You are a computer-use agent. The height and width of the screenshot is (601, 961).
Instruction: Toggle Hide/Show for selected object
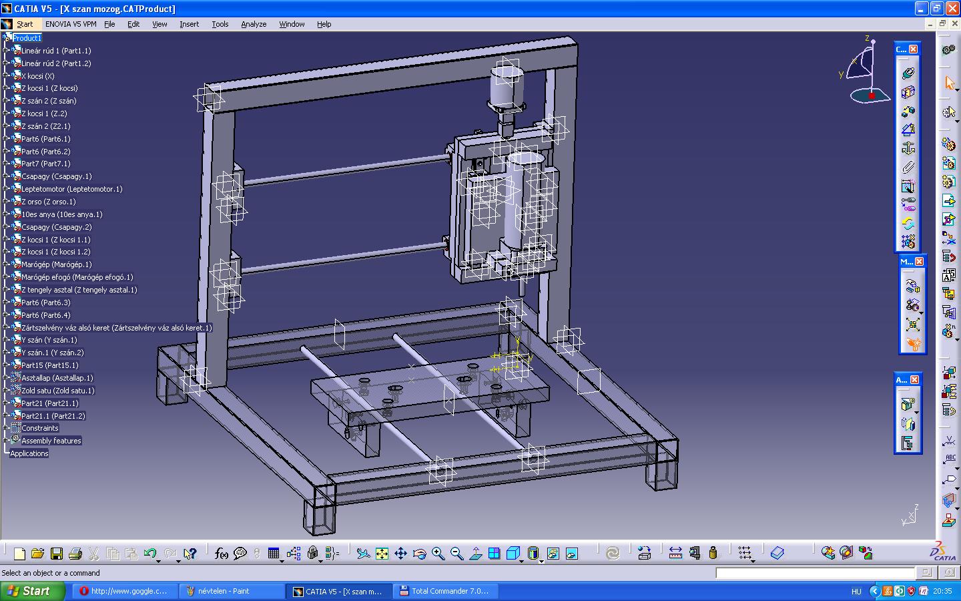coord(553,553)
